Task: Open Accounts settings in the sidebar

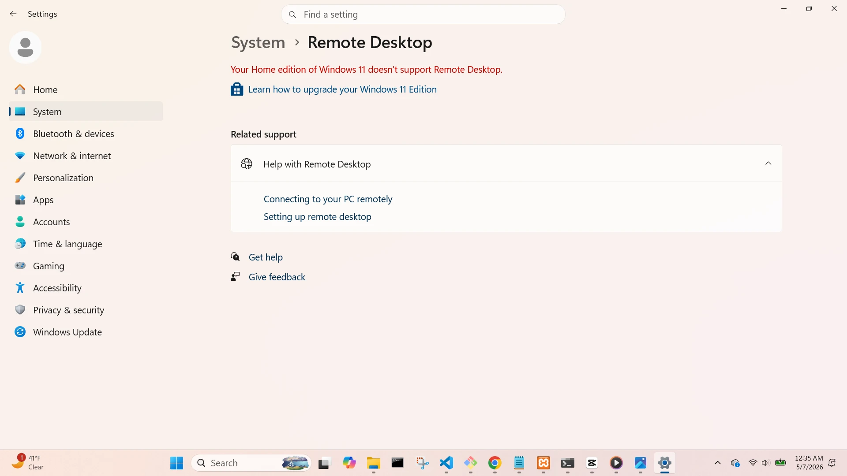Action: click(x=86, y=222)
